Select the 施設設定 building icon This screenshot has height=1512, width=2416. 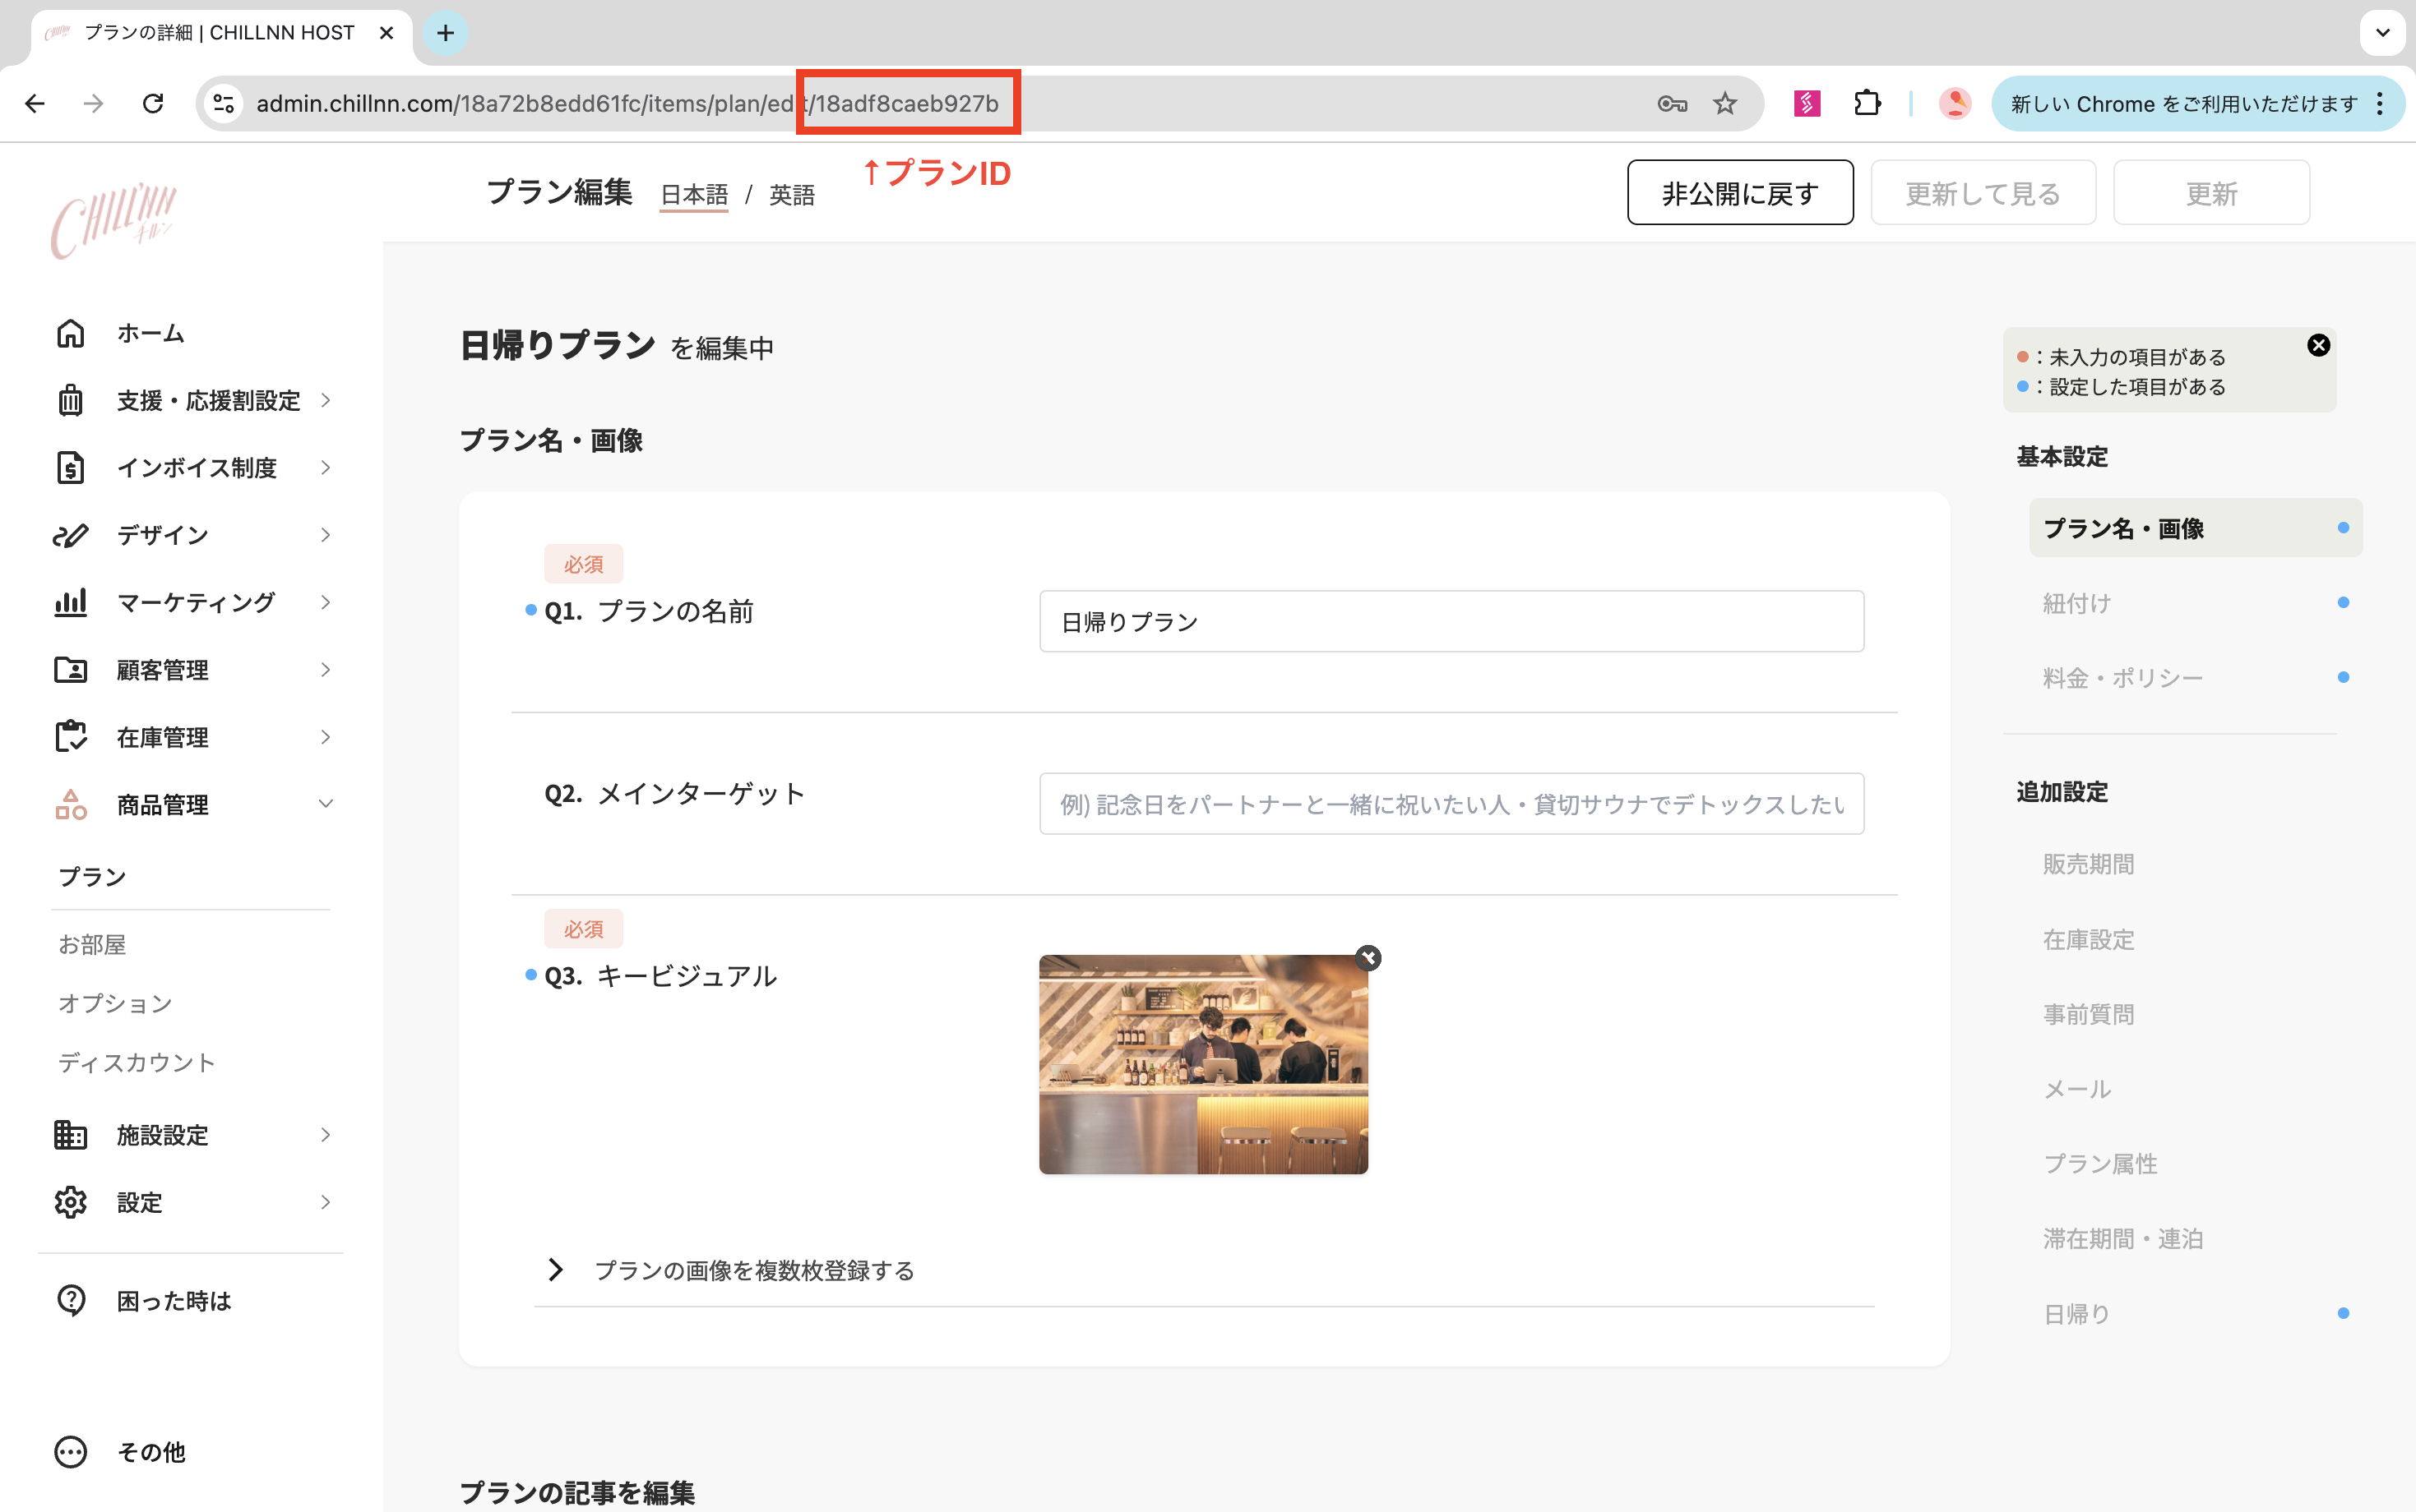click(x=70, y=1134)
